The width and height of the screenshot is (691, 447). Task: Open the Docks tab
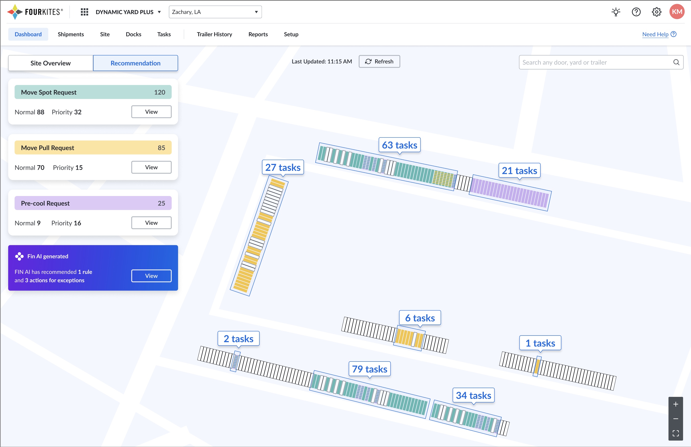134,34
